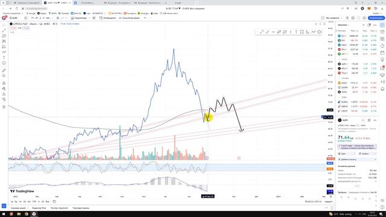Collapse the indicator legend chevron
386x217 pixels.
pyautogui.click(x=12, y=32)
